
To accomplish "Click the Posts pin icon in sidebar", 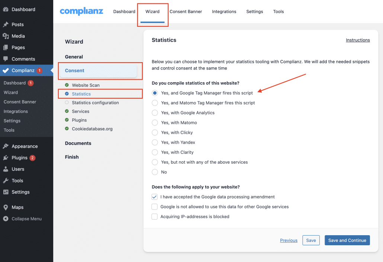I will (x=6, y=25).
